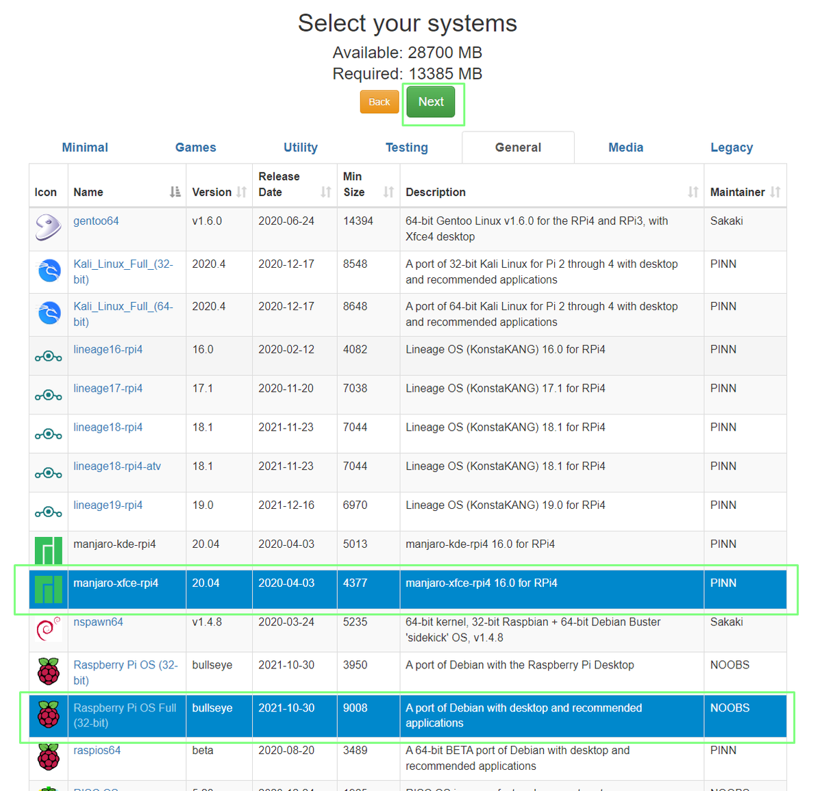
Task: Click the gentoo64 OS icon
Action: tap(48, 227)
